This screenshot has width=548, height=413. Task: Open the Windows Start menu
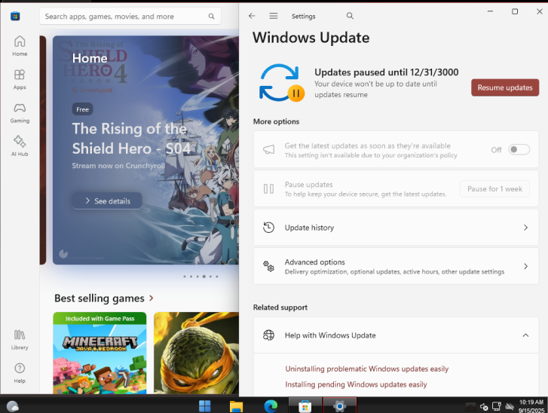pos(205,406)
